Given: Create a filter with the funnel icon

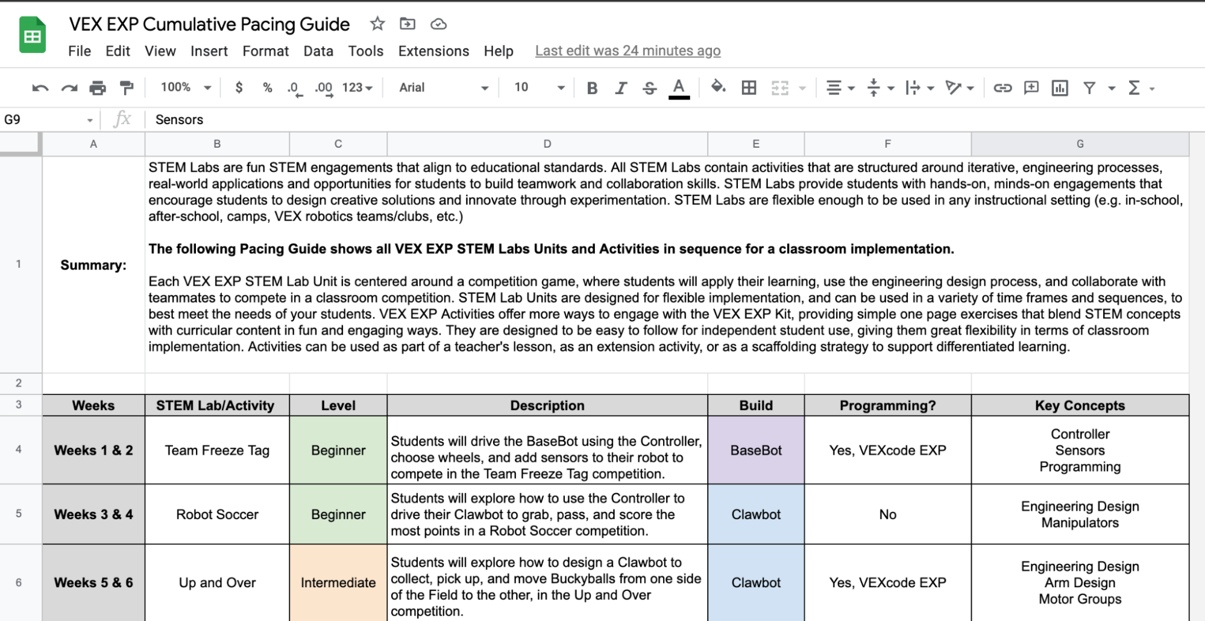Looking at the screenshot, I should pyautogui.click(x=1089, y=87).
